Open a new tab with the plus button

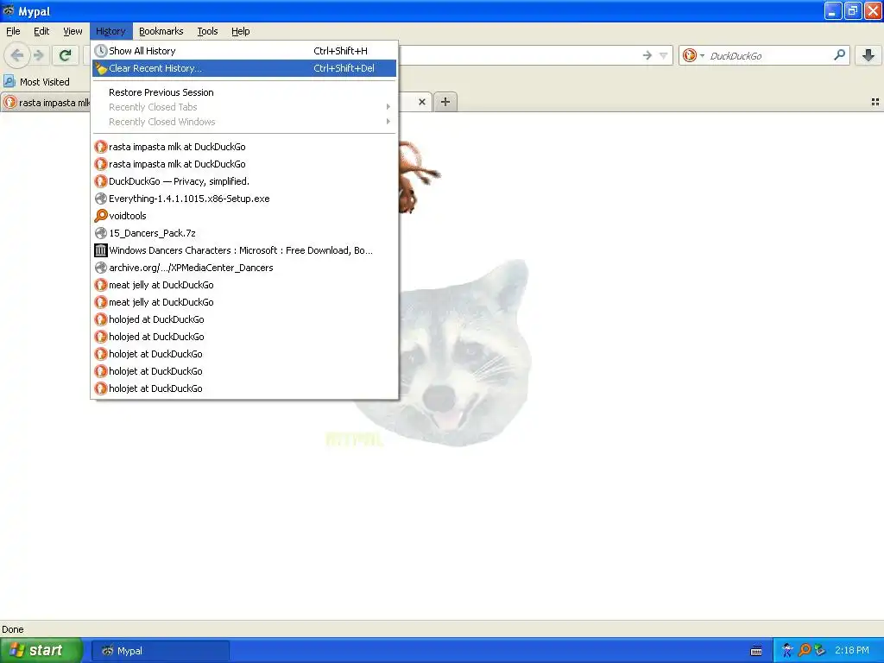click(x=445, y=102)
